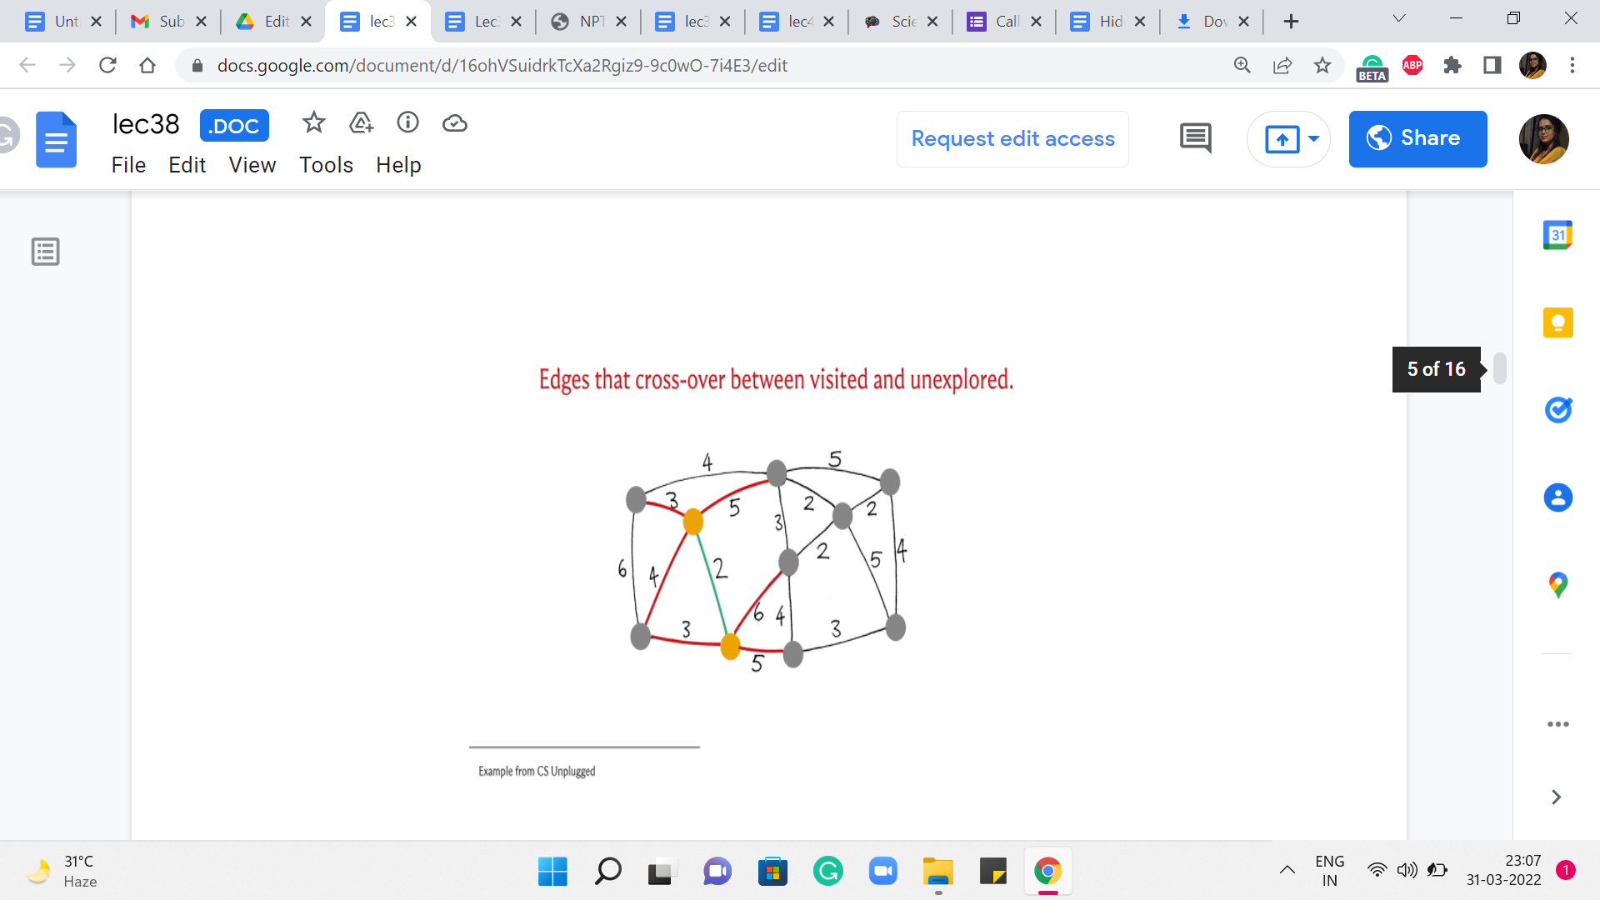Click the add to Drive icon
This screenshot has height=900, width=1600.
tap(361, 123)
